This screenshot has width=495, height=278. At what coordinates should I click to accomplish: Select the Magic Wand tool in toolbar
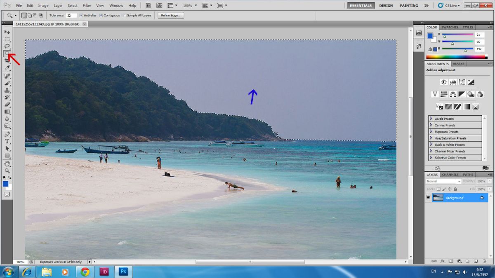(7, 53)
